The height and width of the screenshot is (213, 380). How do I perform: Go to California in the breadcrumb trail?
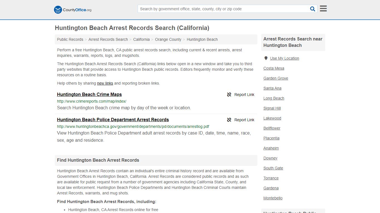tap(141, 39)
